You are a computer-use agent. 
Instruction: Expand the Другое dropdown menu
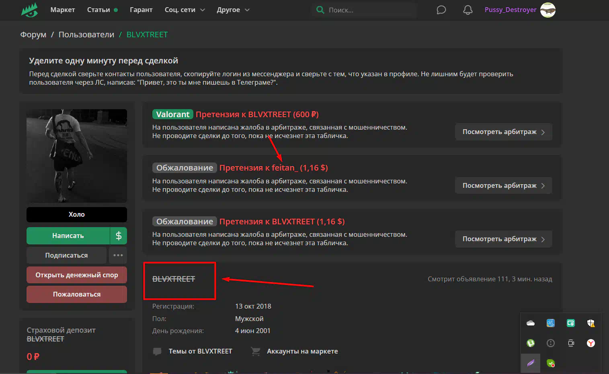(x=233, y=10)
